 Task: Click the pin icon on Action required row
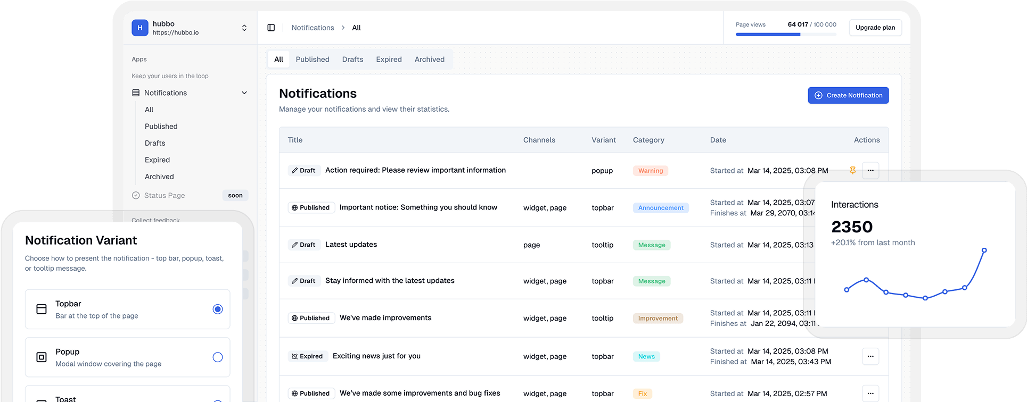tap(853, 171)
